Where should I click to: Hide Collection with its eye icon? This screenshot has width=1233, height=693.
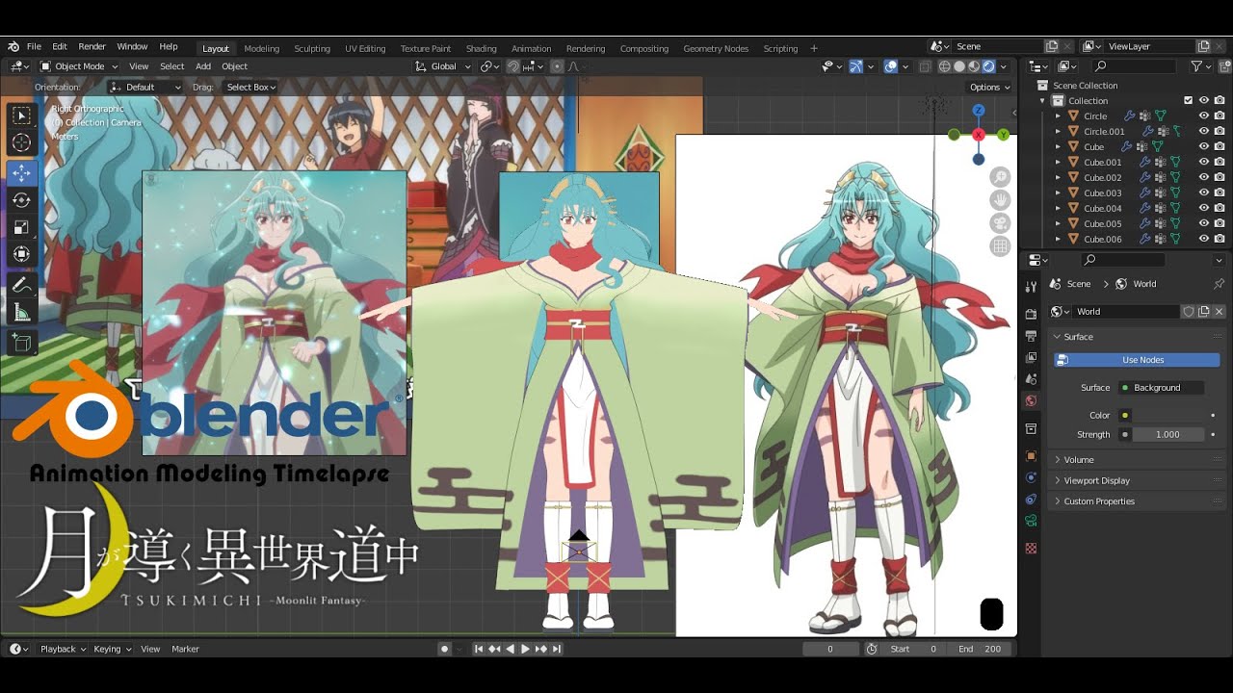pyautogui.click(x=1203, y=100)
